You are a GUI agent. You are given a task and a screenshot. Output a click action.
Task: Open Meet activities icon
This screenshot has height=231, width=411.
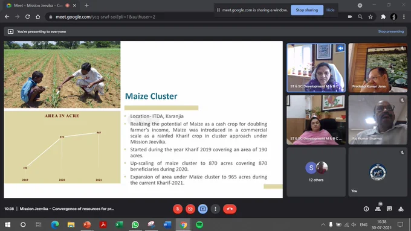(x=401, y=209)
